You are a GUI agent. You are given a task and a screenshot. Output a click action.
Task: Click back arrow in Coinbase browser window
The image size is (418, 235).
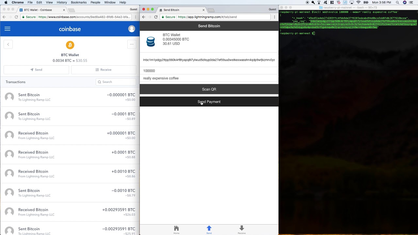click(4, 17)
